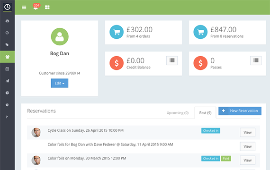The height and width of the screenshot is (170, 270).
Task: Click the clock logo in the sidebar
Action: tap(7, 7)
